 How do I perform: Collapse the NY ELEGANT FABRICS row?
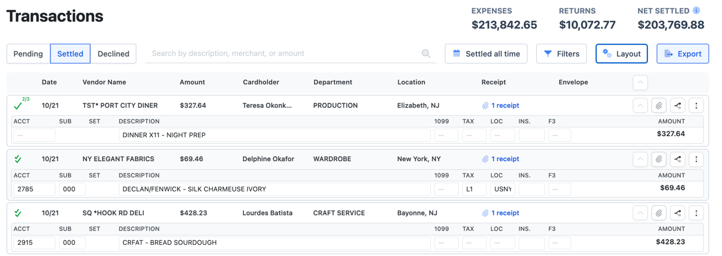[640, 159]
